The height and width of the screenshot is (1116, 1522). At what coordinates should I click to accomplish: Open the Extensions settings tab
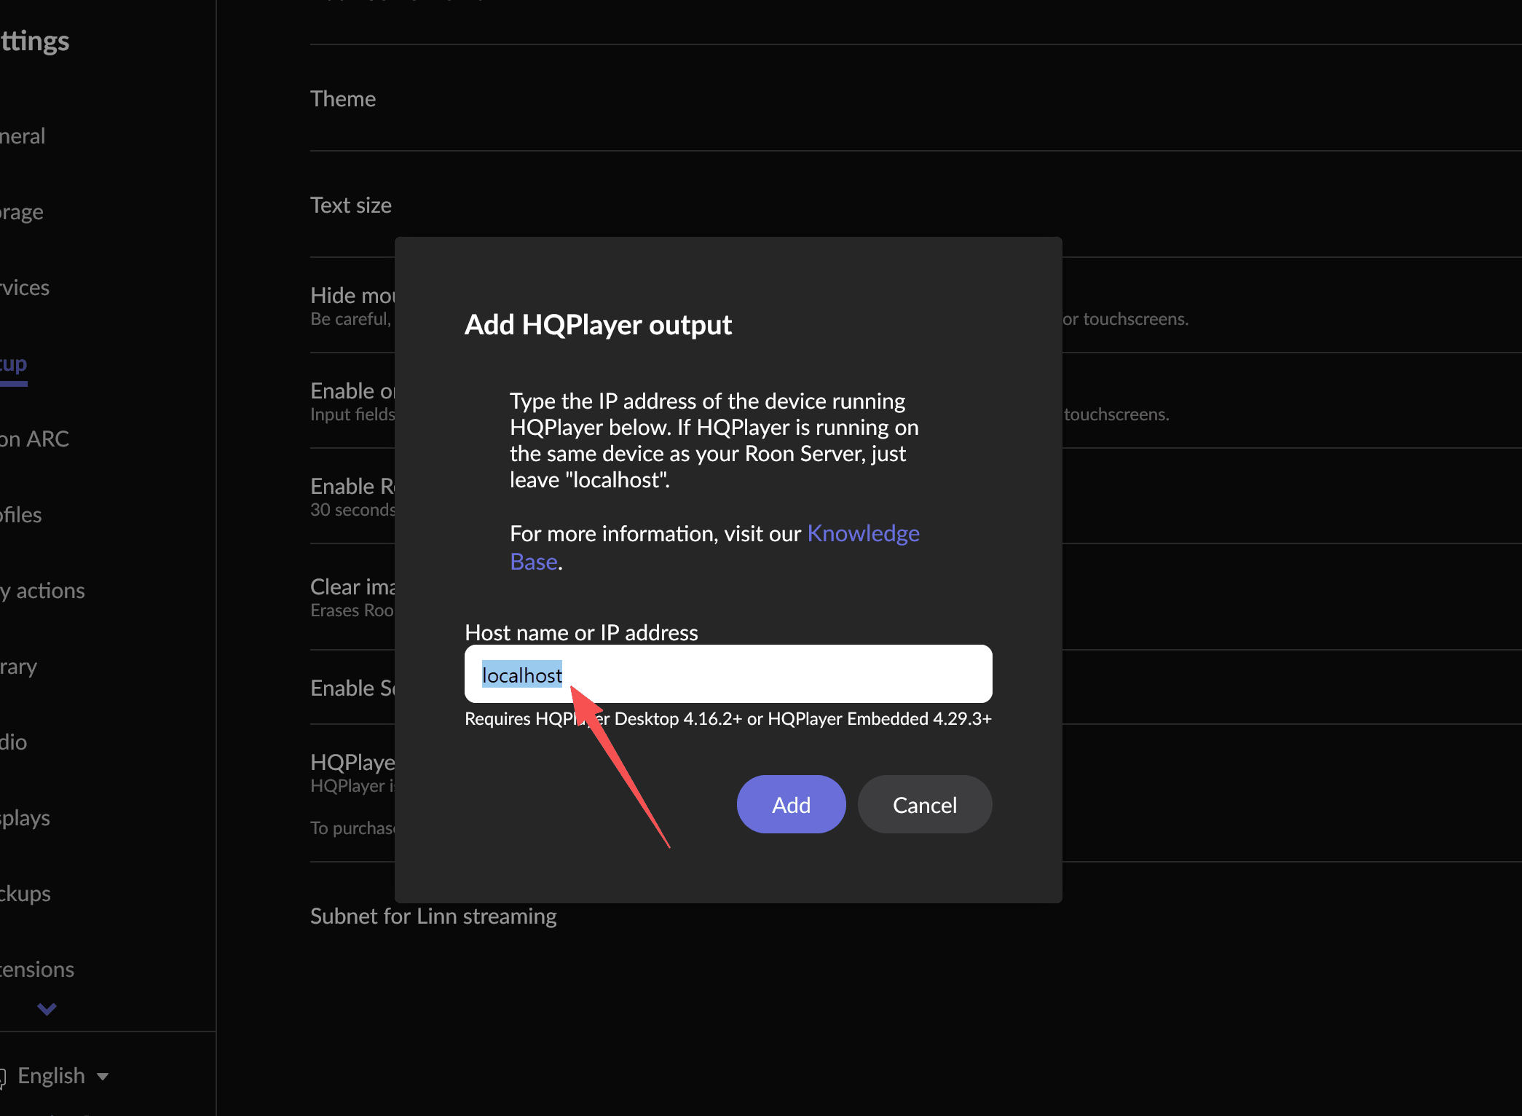tap(37, 970)
